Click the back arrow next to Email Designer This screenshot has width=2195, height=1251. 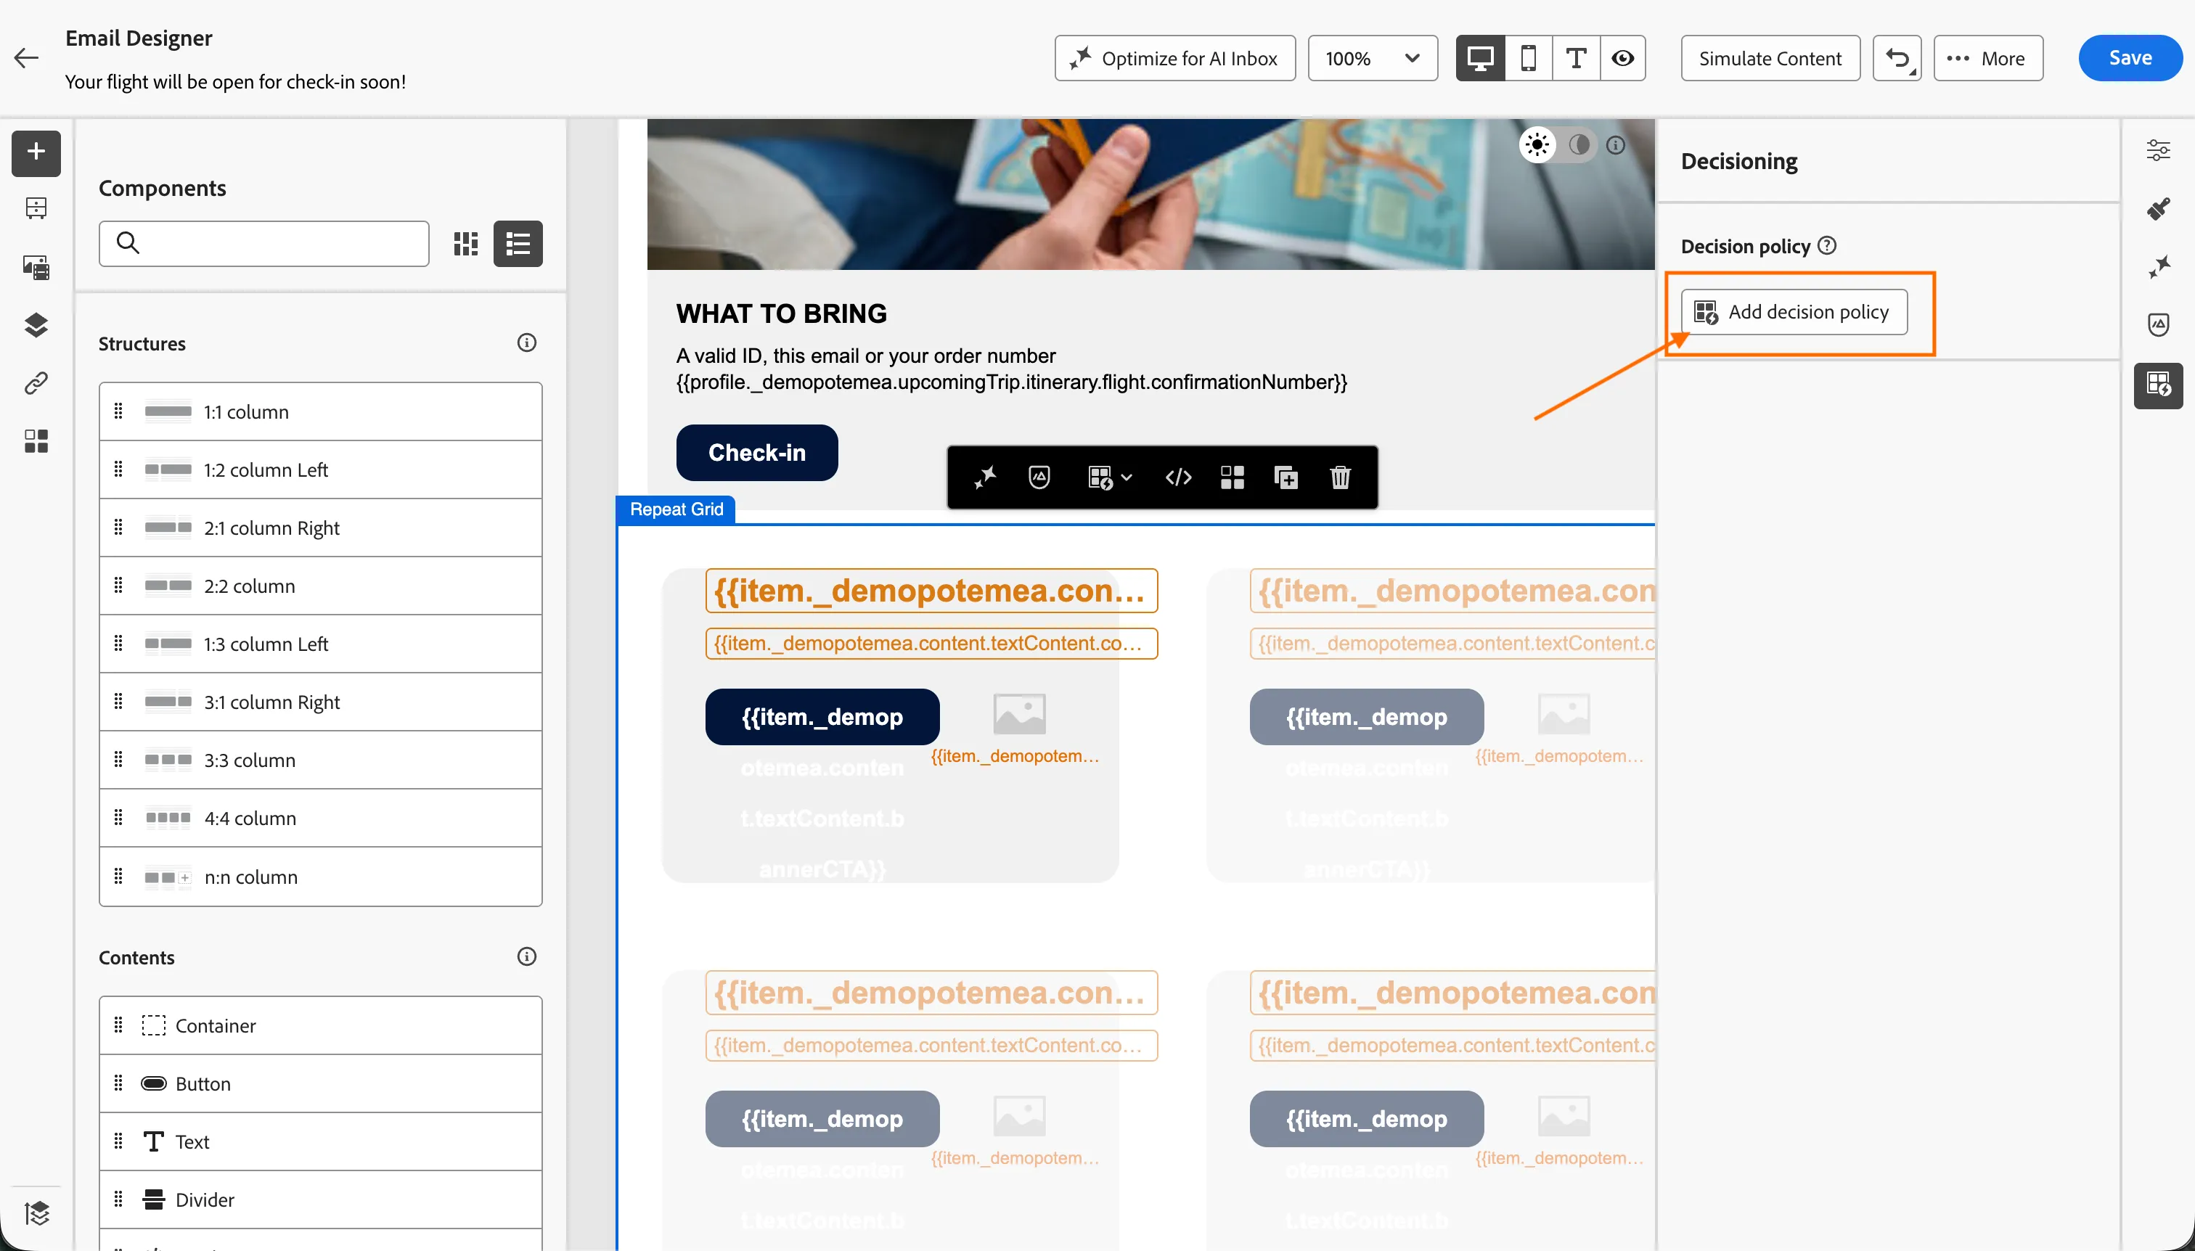pos(27,57)
